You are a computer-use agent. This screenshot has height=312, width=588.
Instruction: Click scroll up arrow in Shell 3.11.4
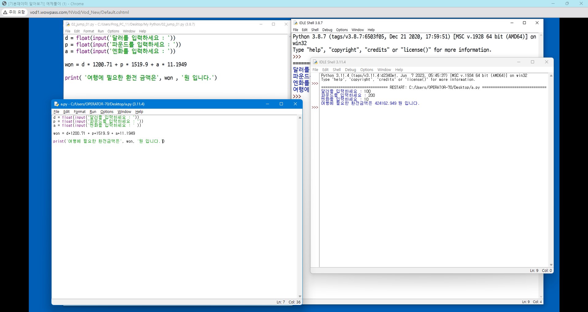click(551, 76)
